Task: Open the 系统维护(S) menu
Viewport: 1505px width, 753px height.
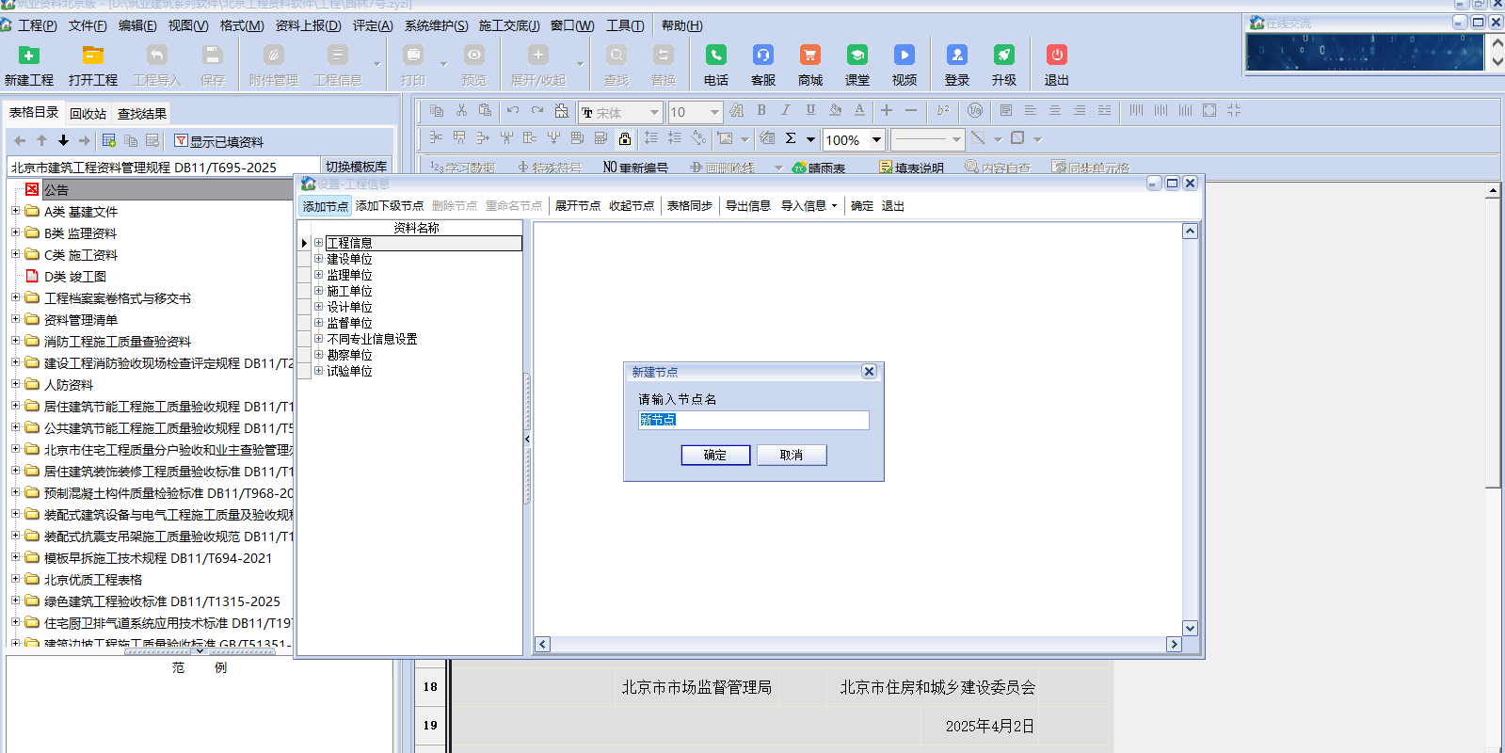Action: [x=436, y=25]
